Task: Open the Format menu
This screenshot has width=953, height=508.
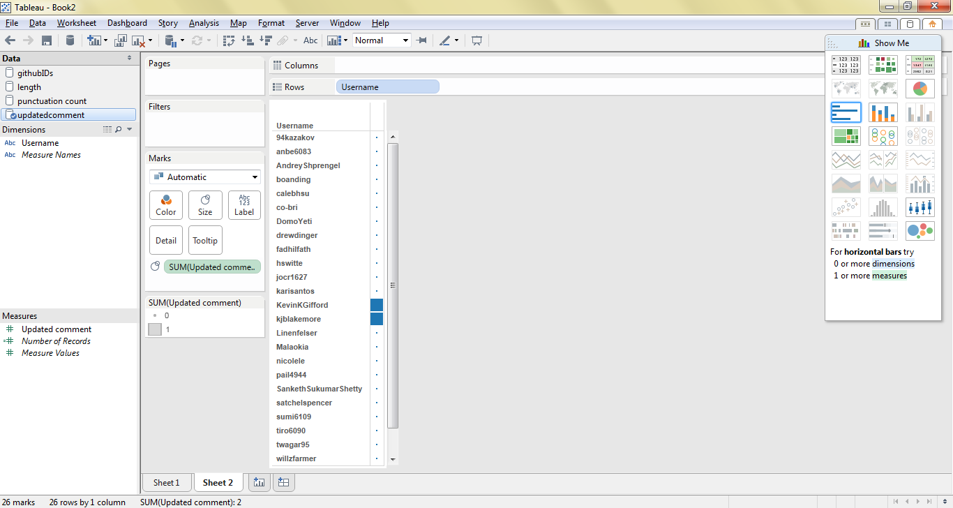Action: (271, 23)
